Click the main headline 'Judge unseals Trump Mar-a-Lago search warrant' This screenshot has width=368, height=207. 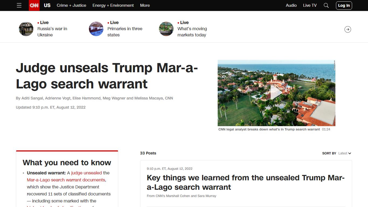107,76
